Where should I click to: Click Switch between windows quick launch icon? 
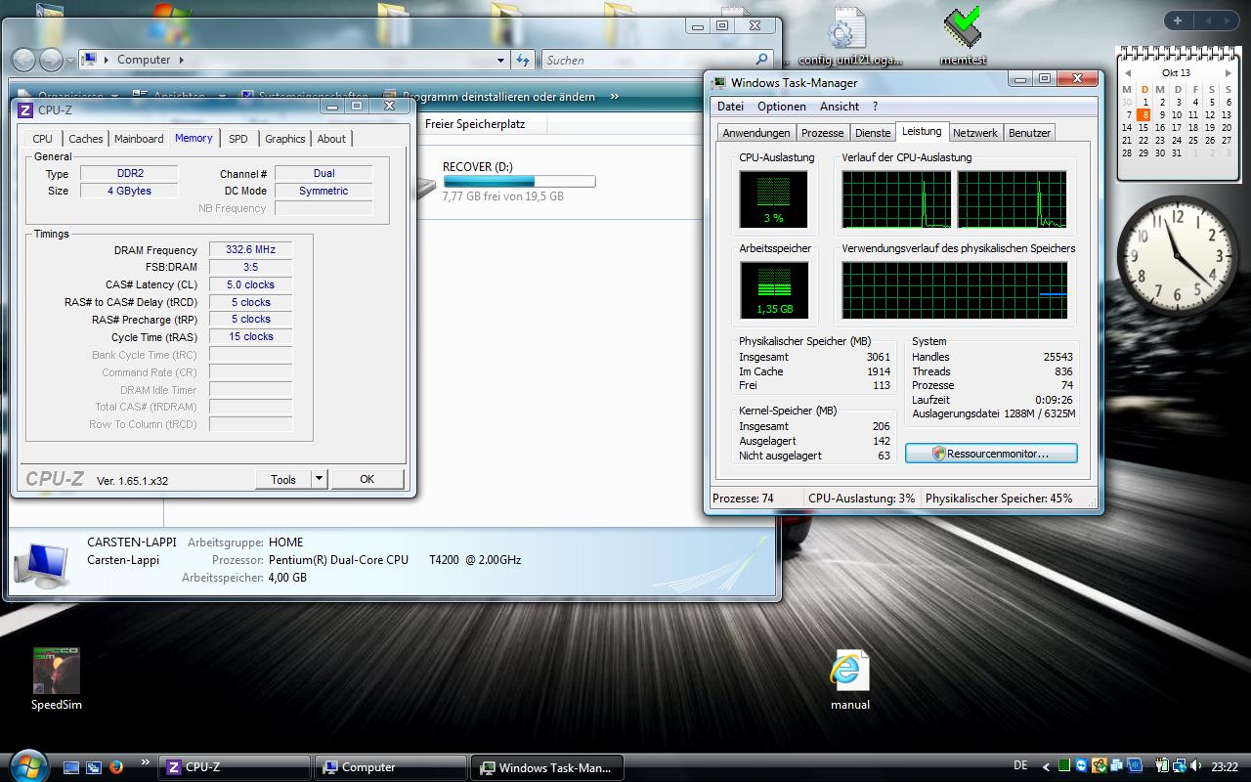[94, 767]
